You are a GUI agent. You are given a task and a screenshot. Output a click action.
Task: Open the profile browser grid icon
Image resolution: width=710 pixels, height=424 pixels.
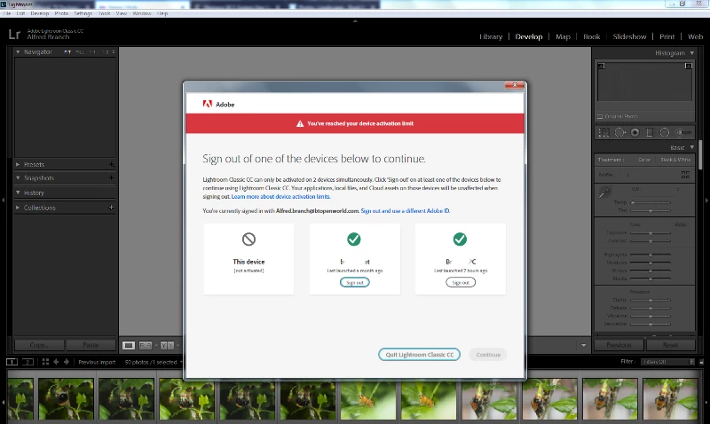685,175
